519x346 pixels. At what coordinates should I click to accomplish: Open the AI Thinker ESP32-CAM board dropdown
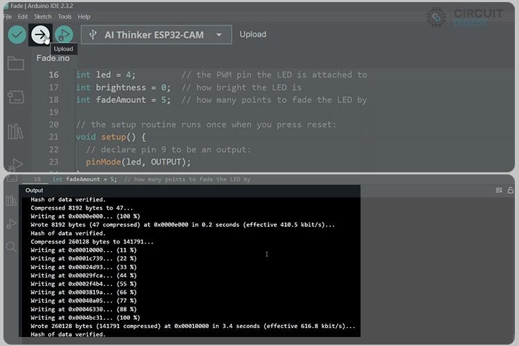coord(155,35)
